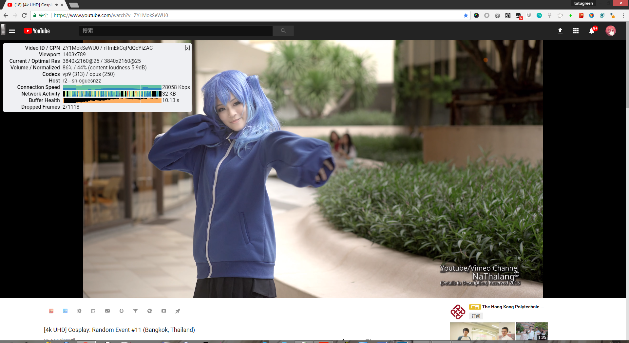Open Chrome's three-dot menu
Viewport: 629px width, 343px height.
(623, 15)
